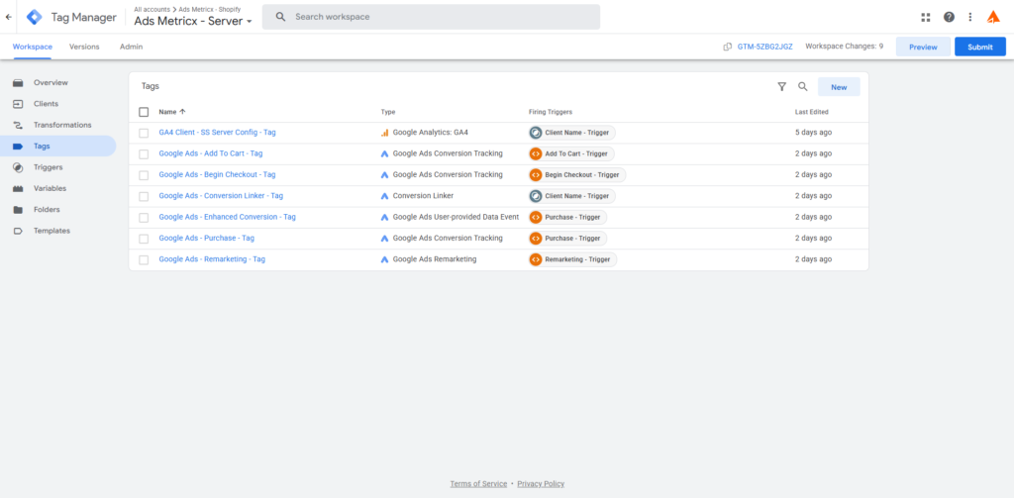Open Tags in the sidebar
1014x498 pixels.
point(58,147)
